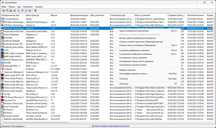This screenshot has height=128, width=216.
Task: Choose 'Выбрать колонки' in context menu
Action: pyautogui.click(x=147, y=70)
